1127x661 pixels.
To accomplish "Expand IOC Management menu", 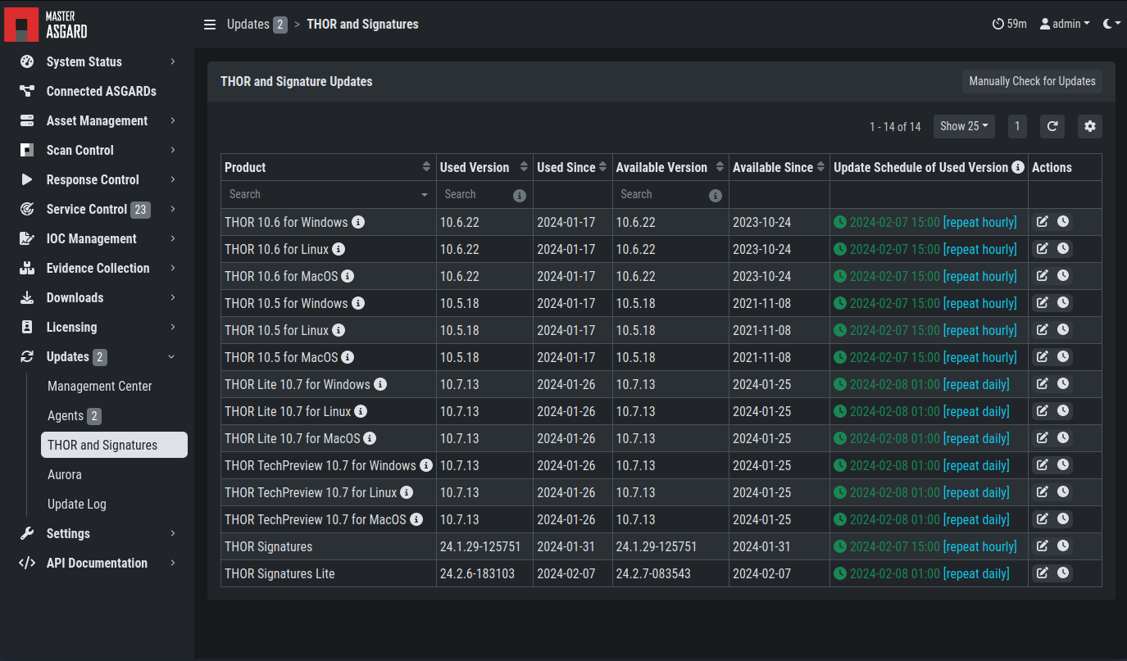I will pyautogui.click(x=97, y=238).
